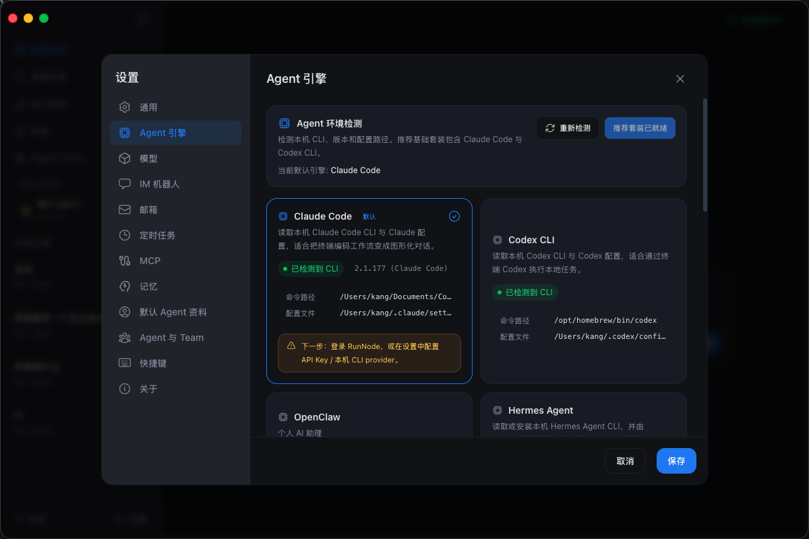809x539 pixels.
Task: Click the chip icon on Claude Code card
Action: (x=283, y=216)
